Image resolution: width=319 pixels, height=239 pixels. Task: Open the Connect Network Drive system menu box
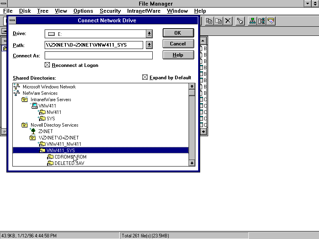[x=12, y=20]
